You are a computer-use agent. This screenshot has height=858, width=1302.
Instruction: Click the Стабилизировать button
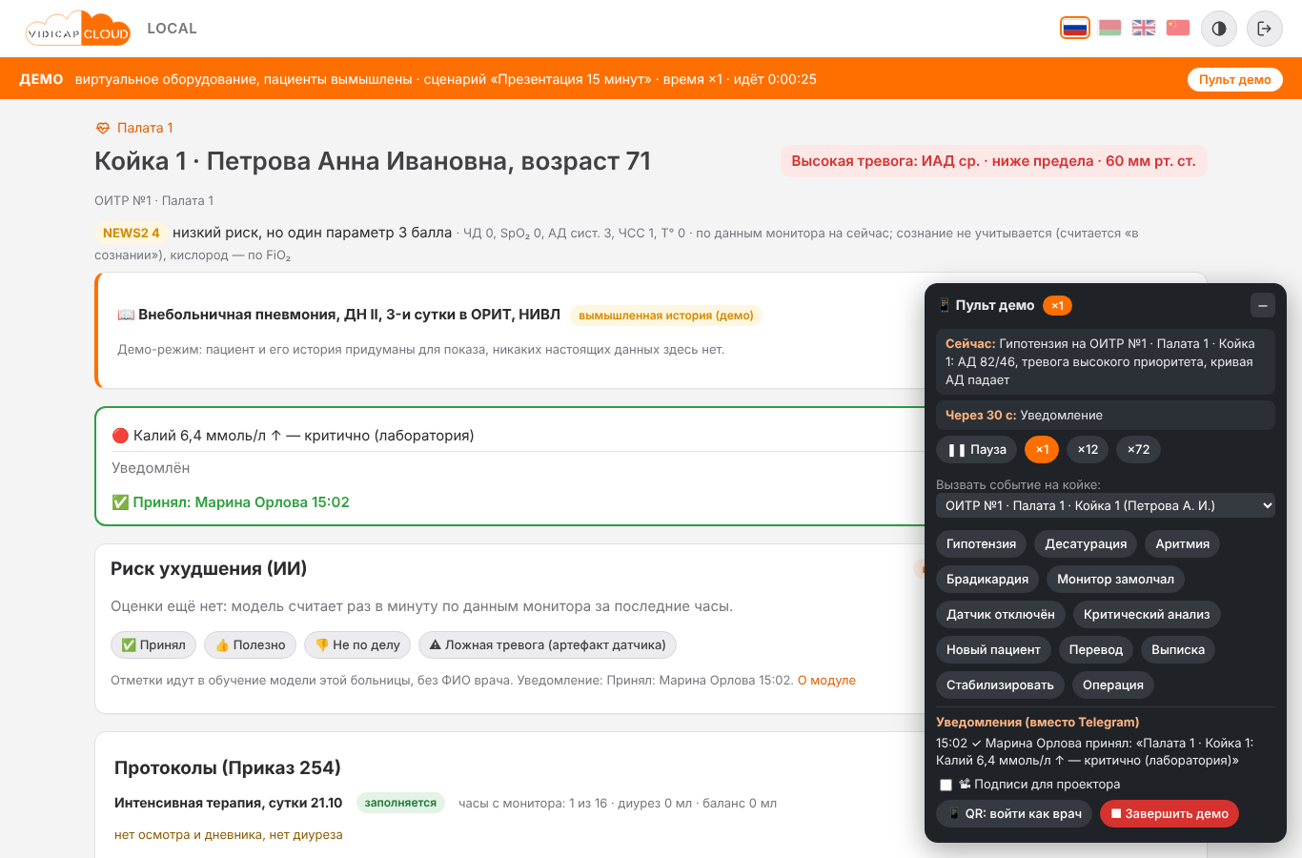tap(1000, 685)
